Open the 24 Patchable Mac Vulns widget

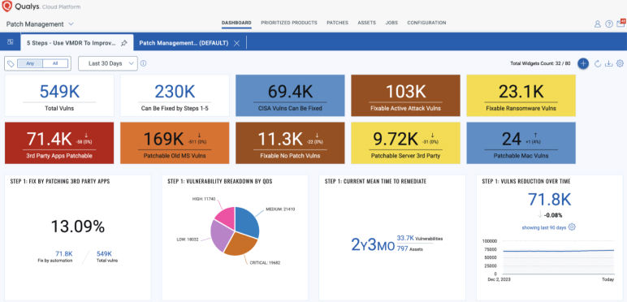pyautogui.click(x=521, y=143)
